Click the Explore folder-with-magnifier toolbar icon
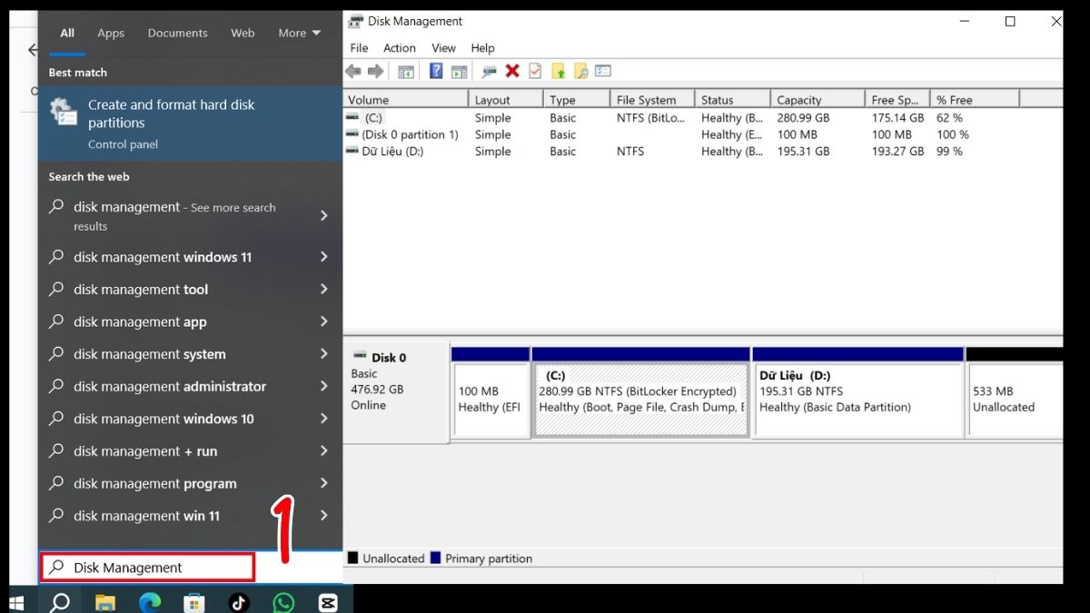The height and width of the screenshot is (613, 1090). point(582,71)
